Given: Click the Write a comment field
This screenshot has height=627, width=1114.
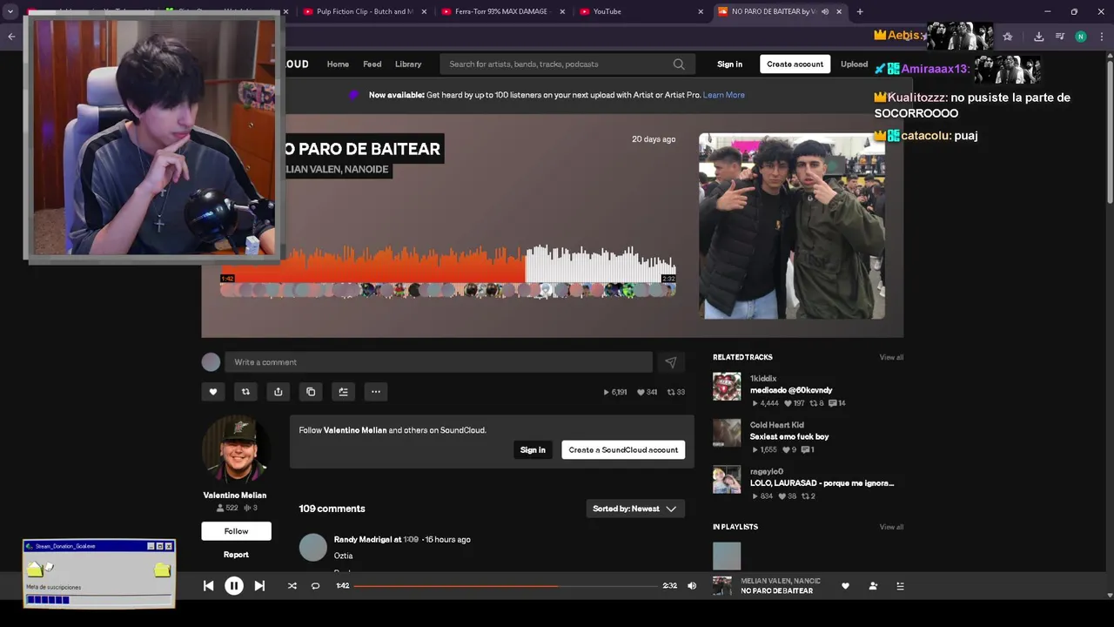Looking at the screenshot, I should pos(439,362).
